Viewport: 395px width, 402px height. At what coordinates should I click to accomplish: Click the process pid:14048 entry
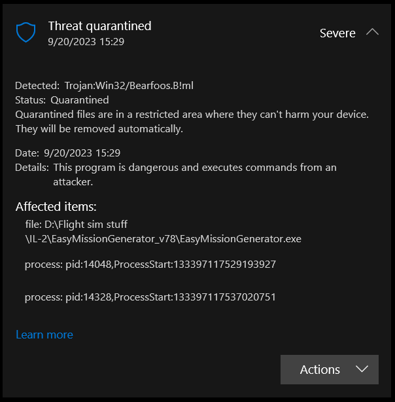(x=150, y=265)
